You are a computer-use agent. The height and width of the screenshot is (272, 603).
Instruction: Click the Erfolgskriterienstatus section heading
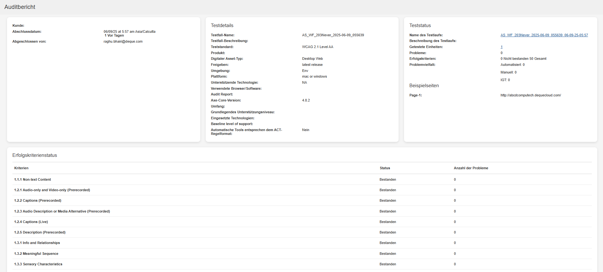pyautogui.click(x=35, y=155)
